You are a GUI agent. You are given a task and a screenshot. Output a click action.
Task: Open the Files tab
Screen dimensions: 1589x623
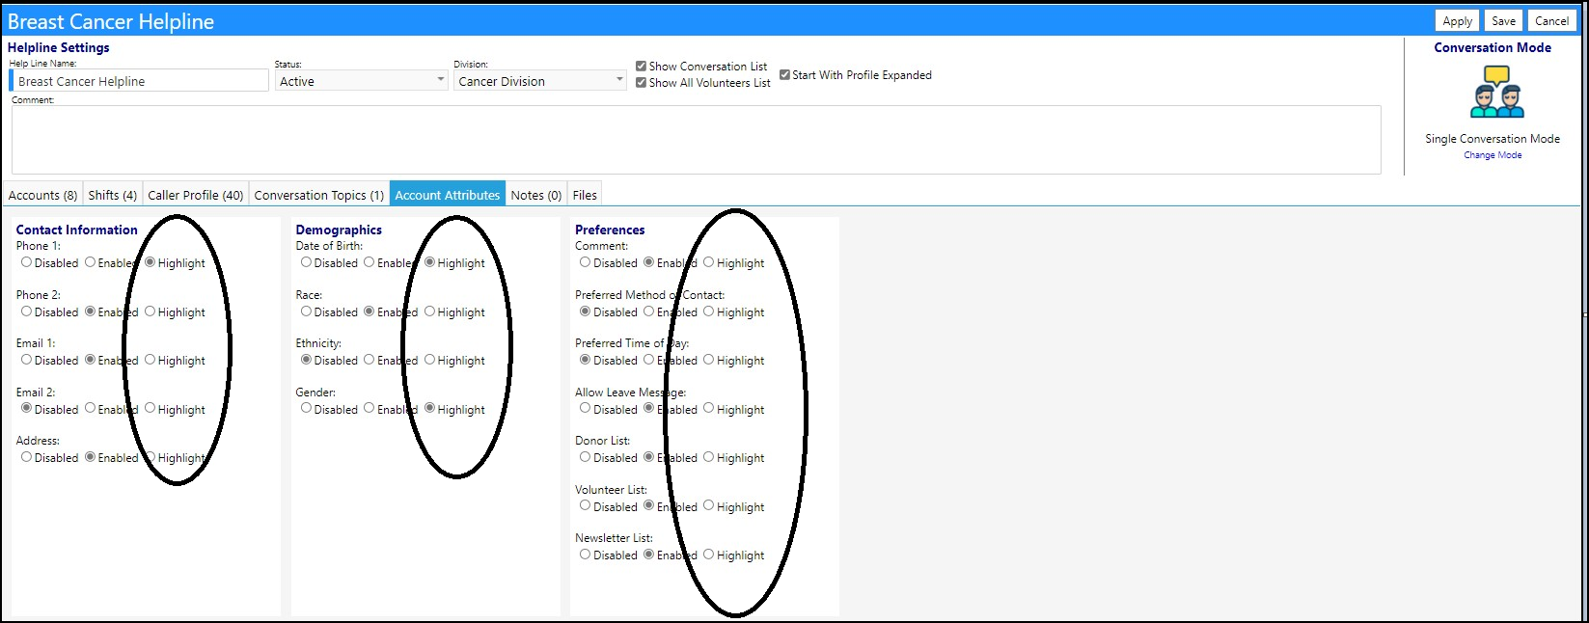pyautogui.click(x=585, y=195)
